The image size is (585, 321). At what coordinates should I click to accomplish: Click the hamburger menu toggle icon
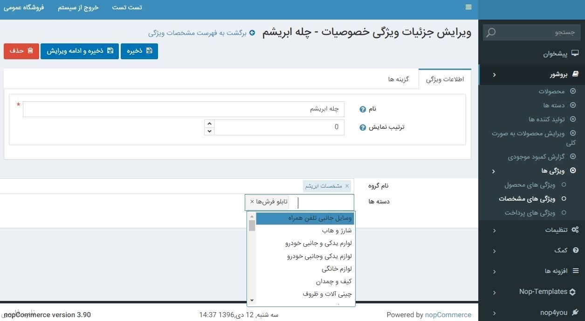click(x=468, y=7)
